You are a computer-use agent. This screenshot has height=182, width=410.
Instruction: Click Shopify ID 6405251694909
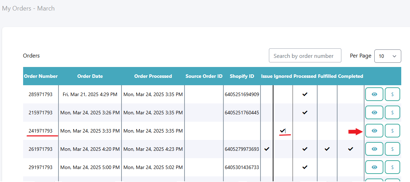pyautogui.click(x=242, y=95)
